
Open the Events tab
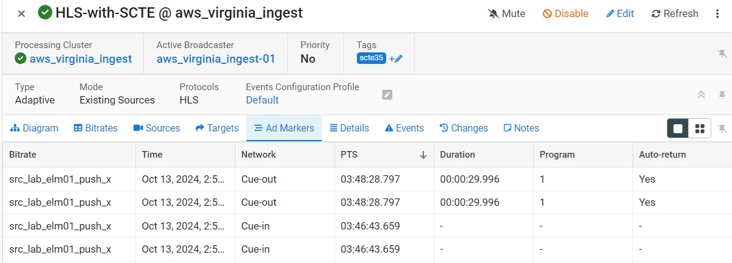(x=404, y=128)
